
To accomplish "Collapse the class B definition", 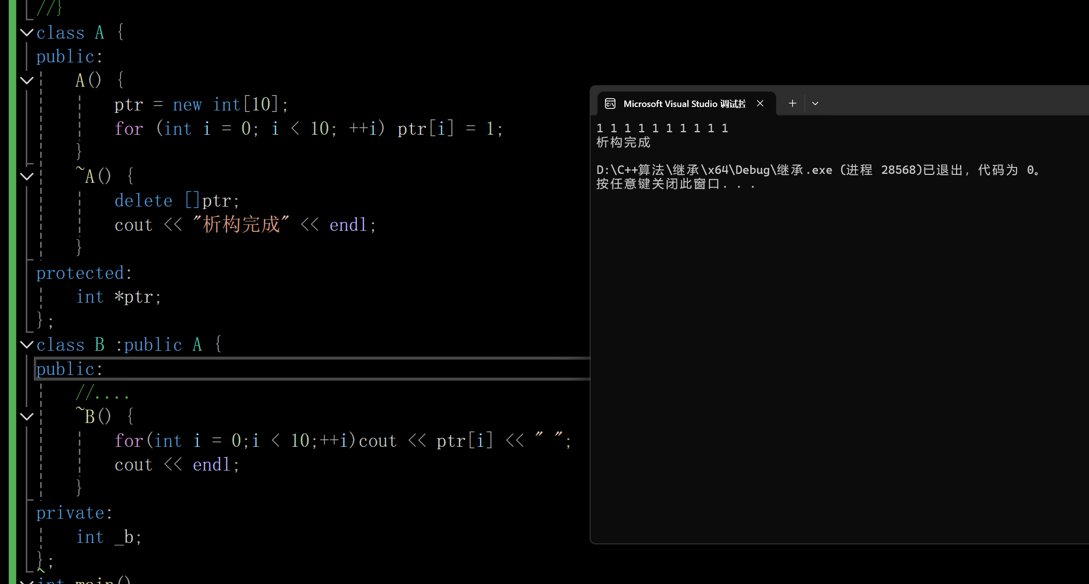I will pyautogui.click(x=27, y=344).
